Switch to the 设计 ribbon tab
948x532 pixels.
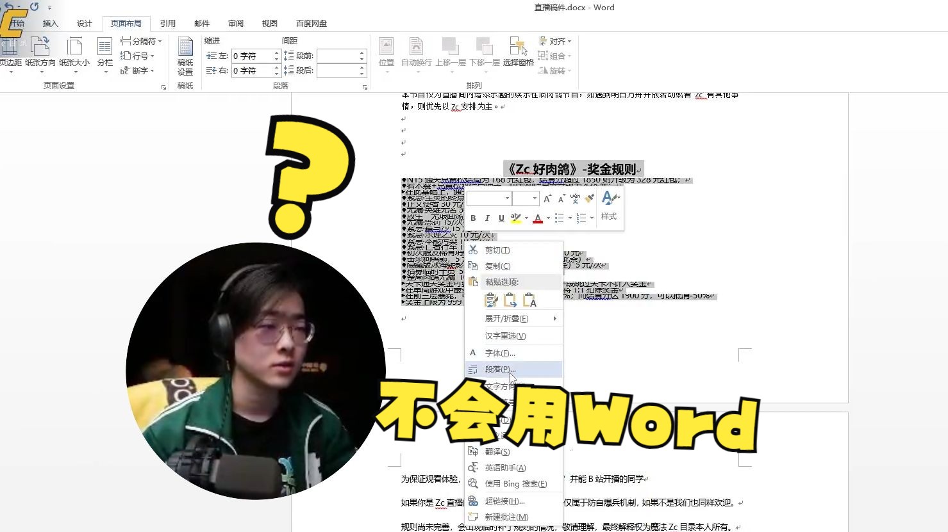click(85, 23)
